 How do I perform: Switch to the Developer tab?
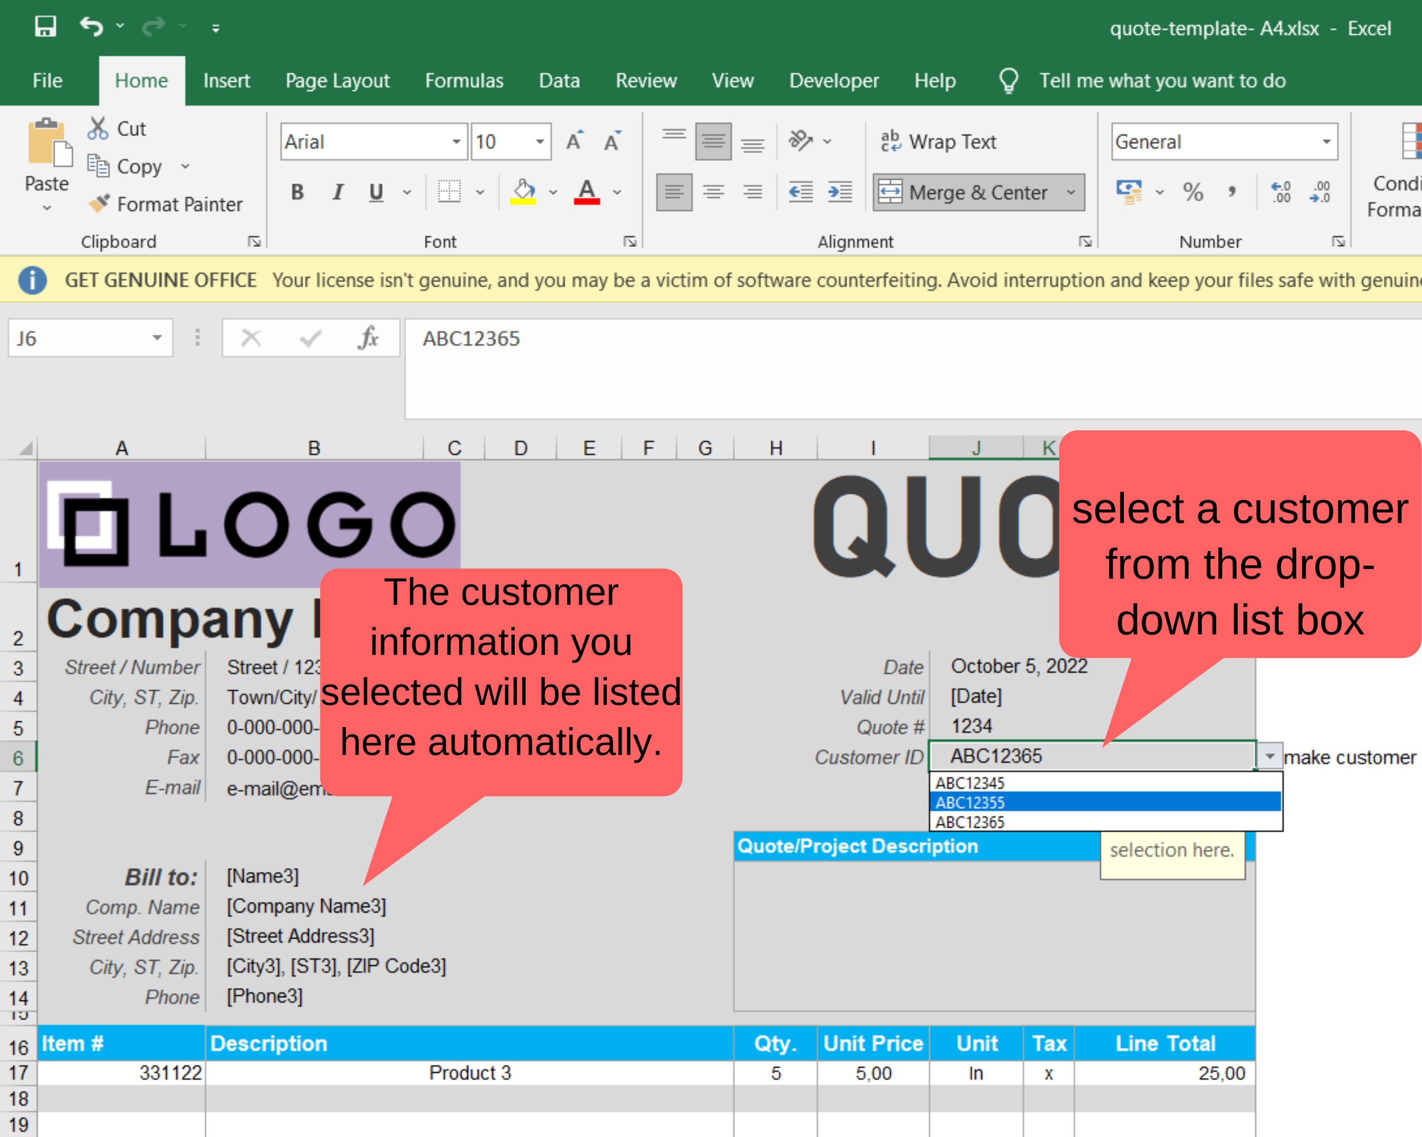[x=833, y=80]
